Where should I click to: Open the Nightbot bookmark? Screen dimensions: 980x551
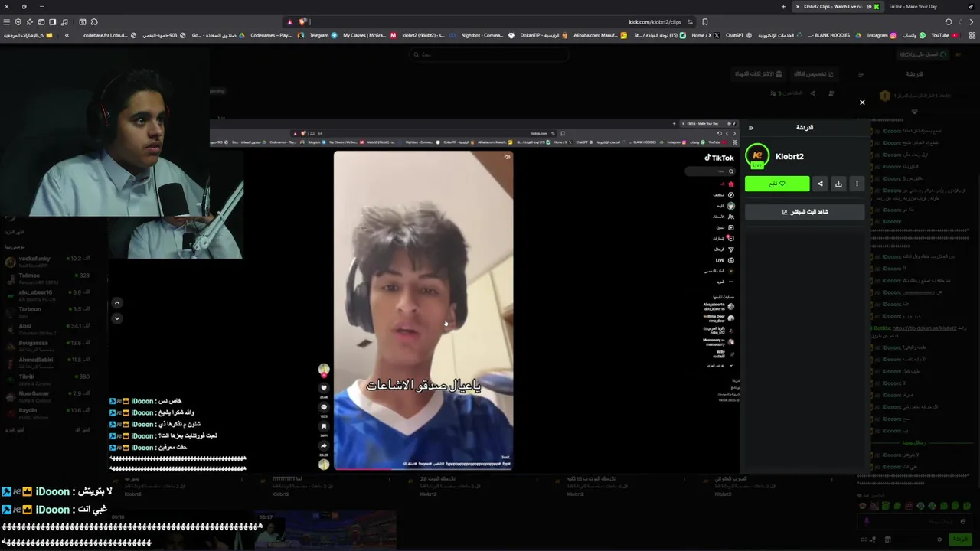[487, 35]
